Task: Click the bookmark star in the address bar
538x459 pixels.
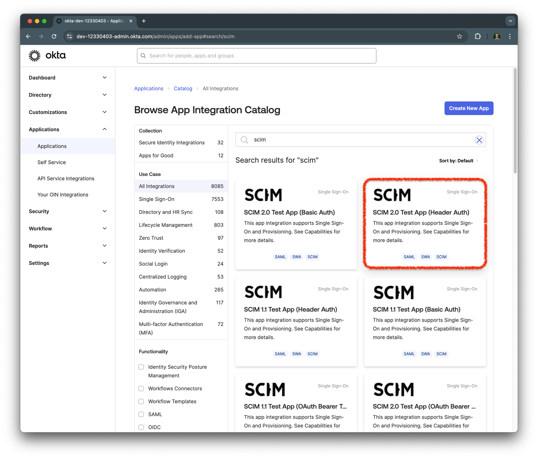Action: [459, 36]
